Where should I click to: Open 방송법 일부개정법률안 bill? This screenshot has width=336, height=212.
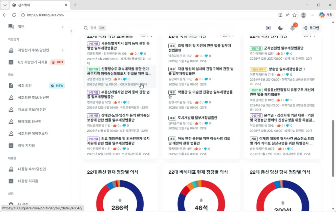coord(285,69)
